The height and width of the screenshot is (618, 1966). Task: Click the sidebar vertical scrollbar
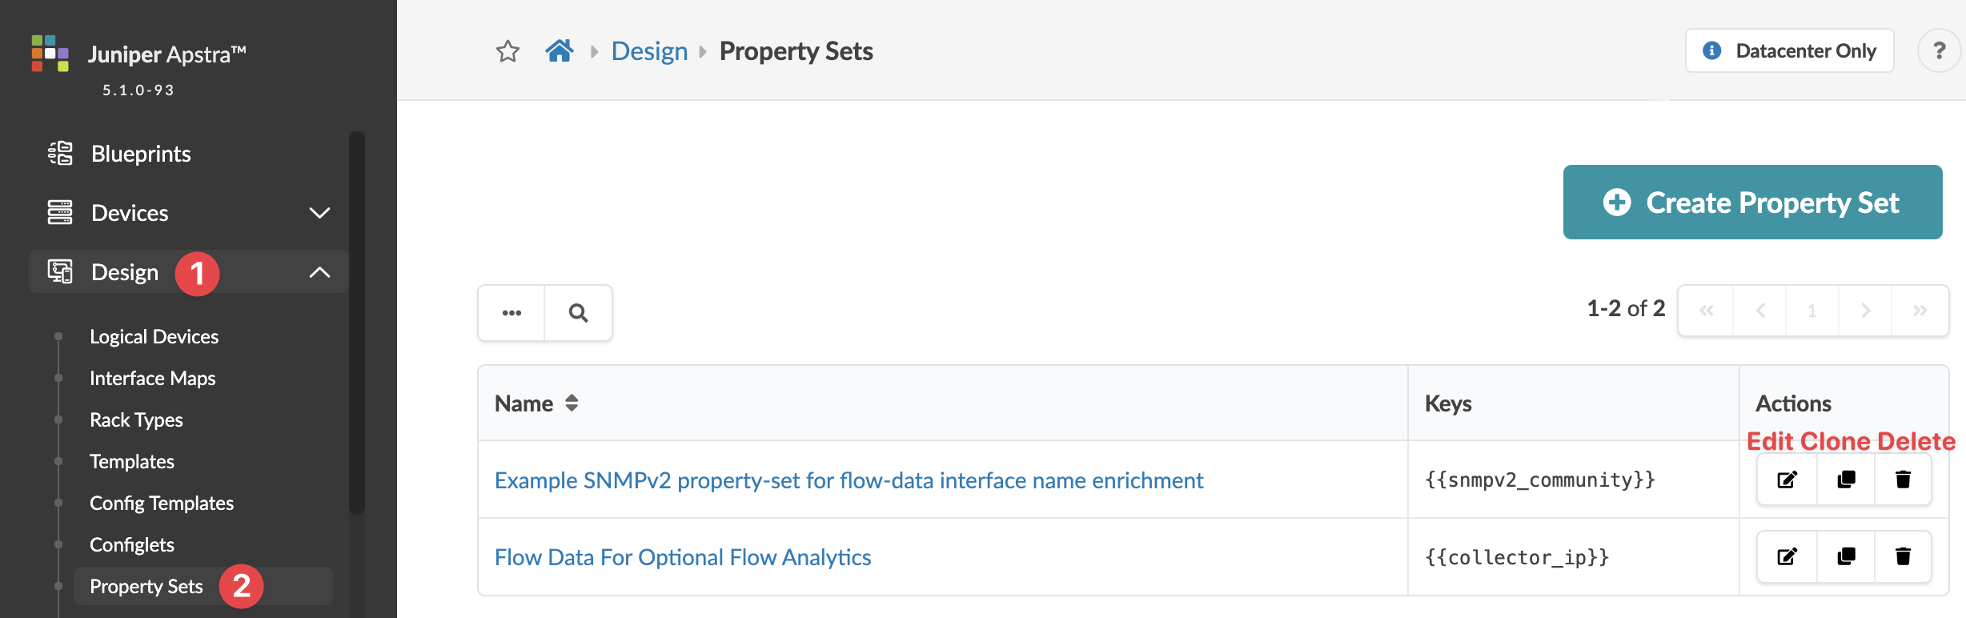[357, 320]
